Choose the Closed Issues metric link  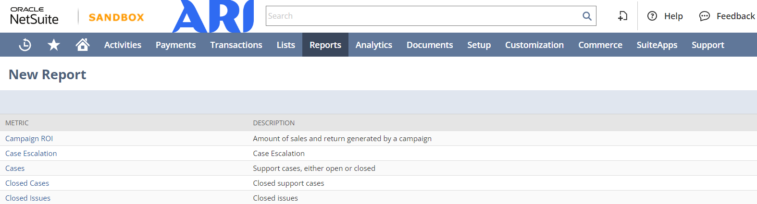click(x=28, y=198)
